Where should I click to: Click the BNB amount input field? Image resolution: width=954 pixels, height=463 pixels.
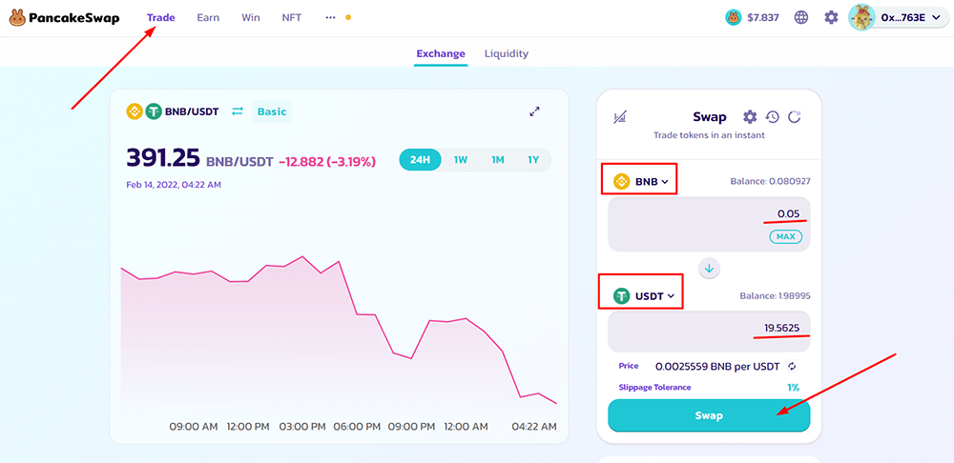pyautogui.click(x=709, y=224)
